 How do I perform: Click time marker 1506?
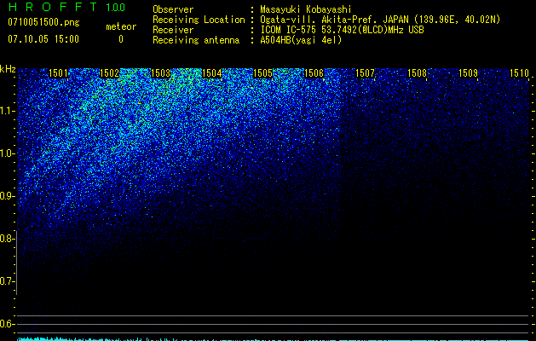(x=314, y=73)
